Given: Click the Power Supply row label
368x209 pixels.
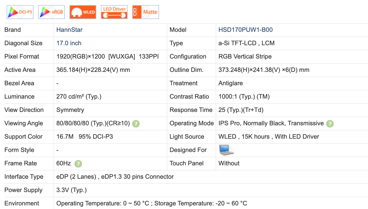Looking at the screenshot, I should [x=23, y=190].
